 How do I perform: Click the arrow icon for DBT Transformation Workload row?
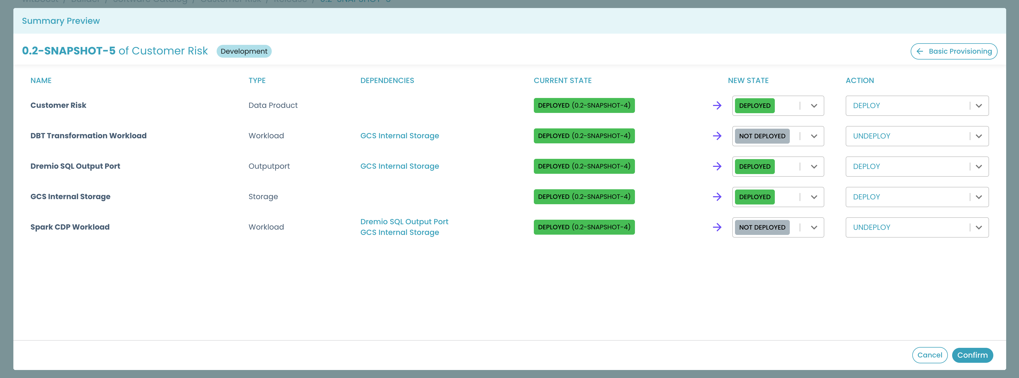[715, 136]
